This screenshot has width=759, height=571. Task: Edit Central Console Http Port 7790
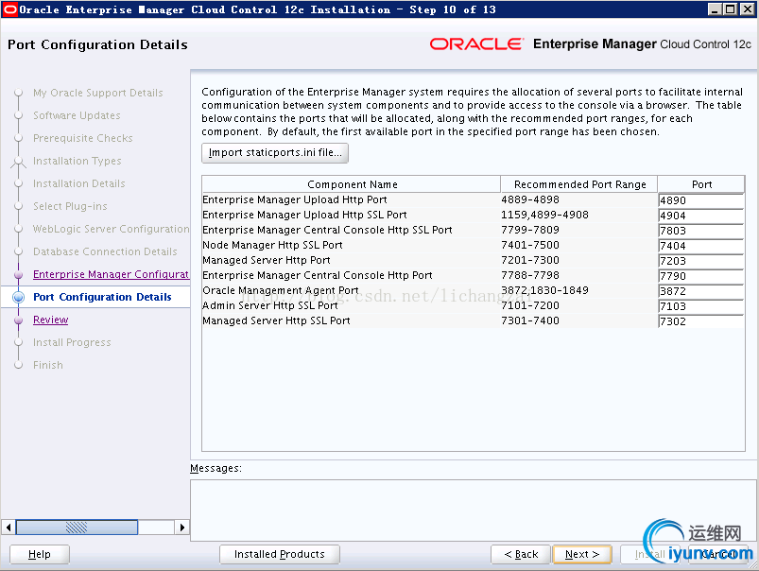pos(701,275)
